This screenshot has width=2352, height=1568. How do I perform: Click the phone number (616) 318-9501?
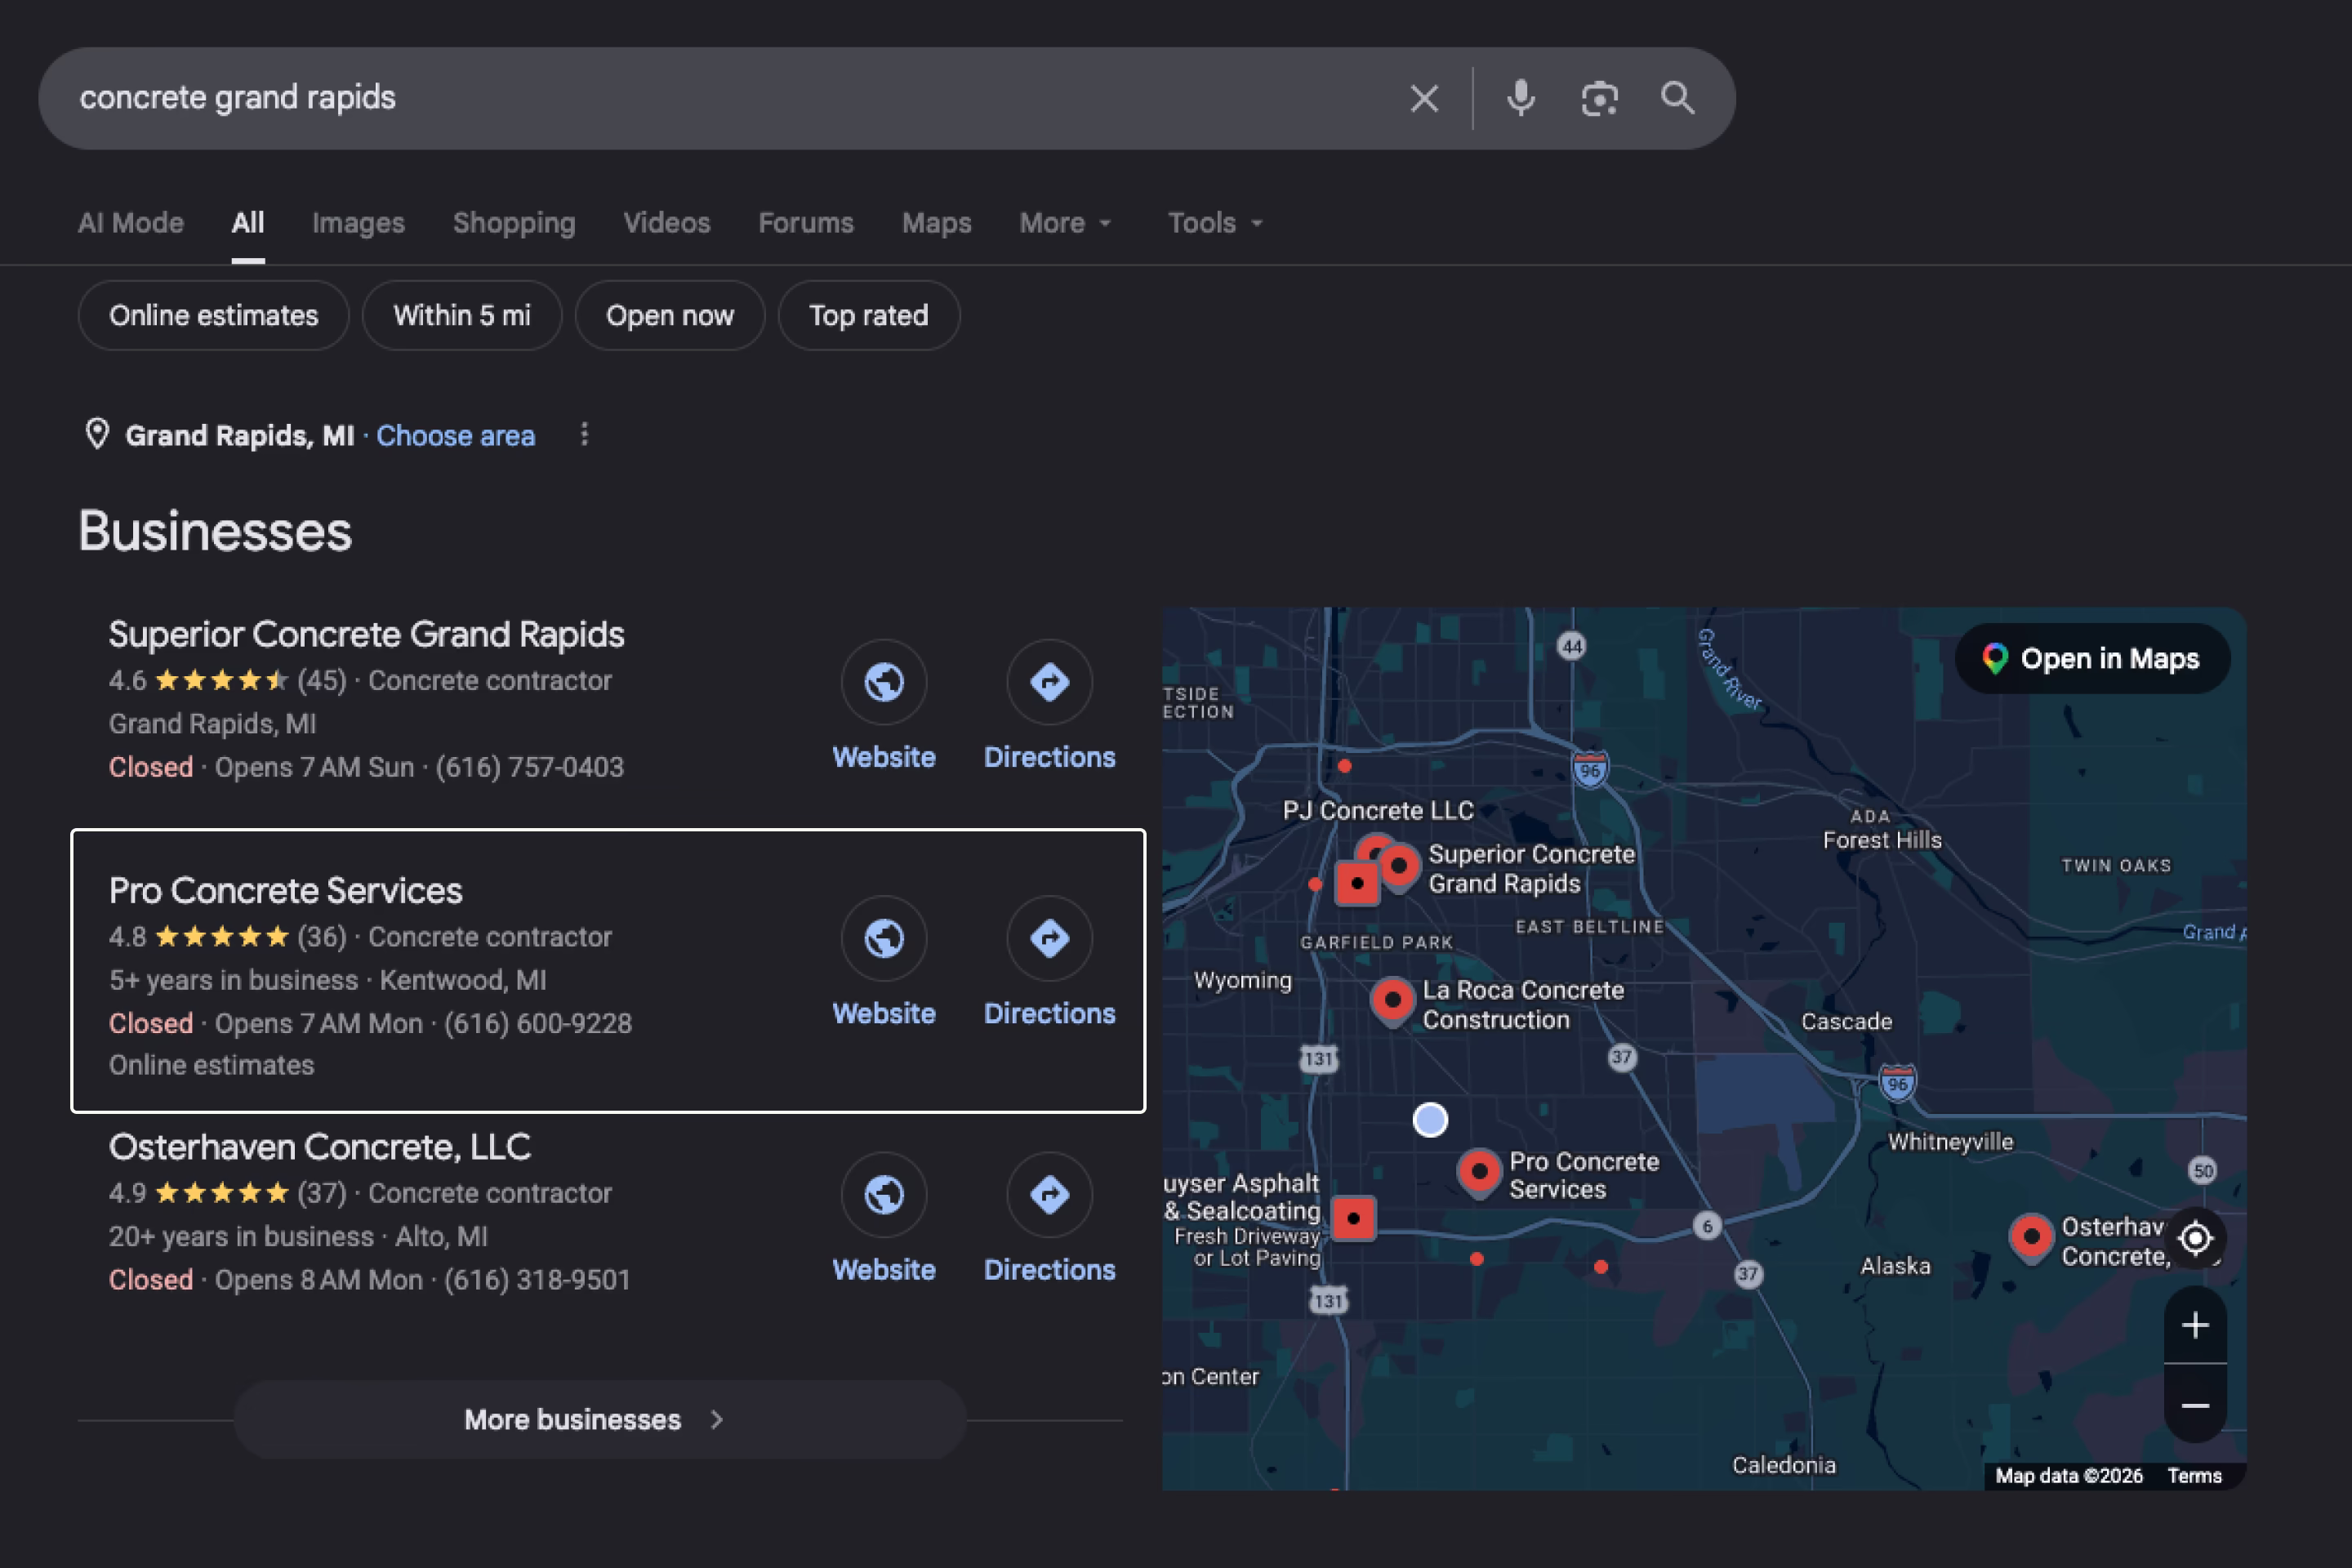[x=537, y=1279]
